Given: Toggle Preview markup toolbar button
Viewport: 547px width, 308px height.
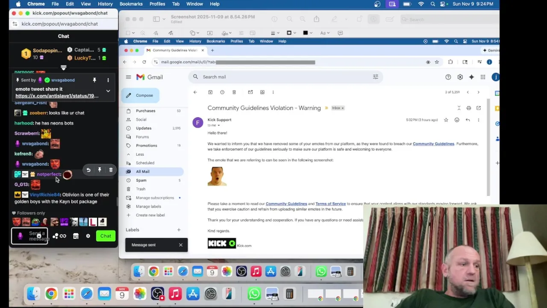Looking at the screenshot, I should point(373,19).
